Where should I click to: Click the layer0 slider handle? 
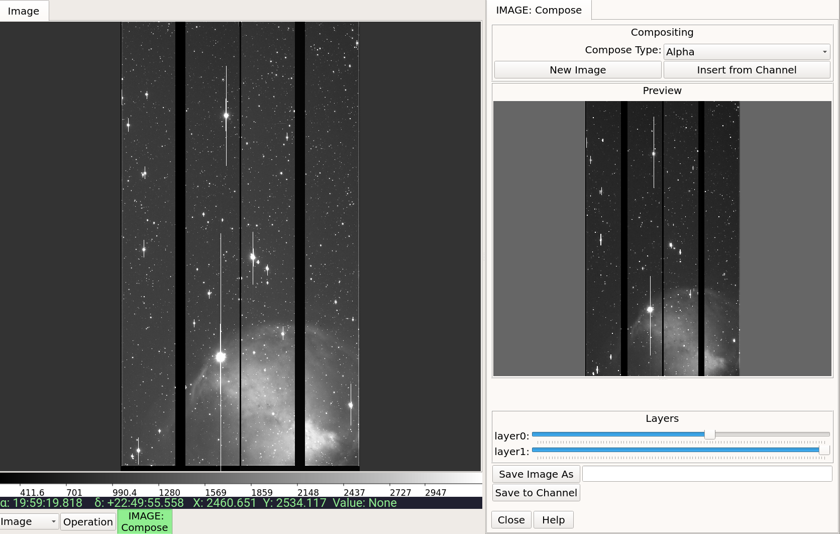tap(709, 434)
